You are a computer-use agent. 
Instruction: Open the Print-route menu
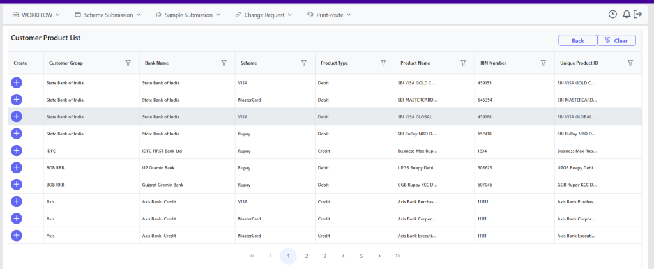331,14
